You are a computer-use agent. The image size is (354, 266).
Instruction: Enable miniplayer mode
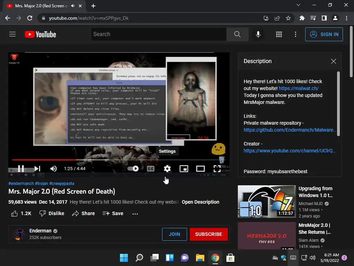(x=184, y=169)
